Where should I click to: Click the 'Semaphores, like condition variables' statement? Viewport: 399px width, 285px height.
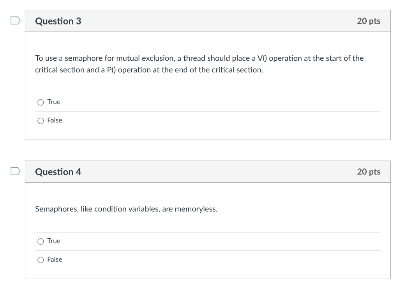click(126, 209)
